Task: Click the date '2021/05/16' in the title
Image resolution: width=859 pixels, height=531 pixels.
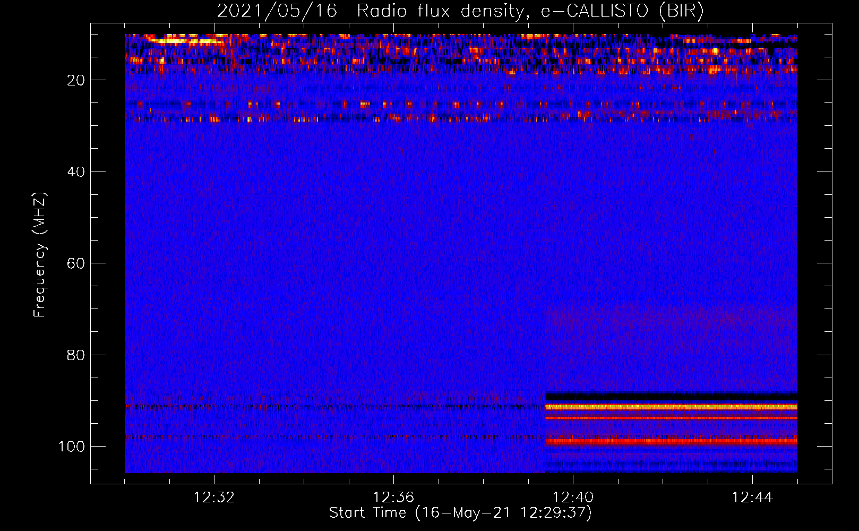Action: click(277, 11)
